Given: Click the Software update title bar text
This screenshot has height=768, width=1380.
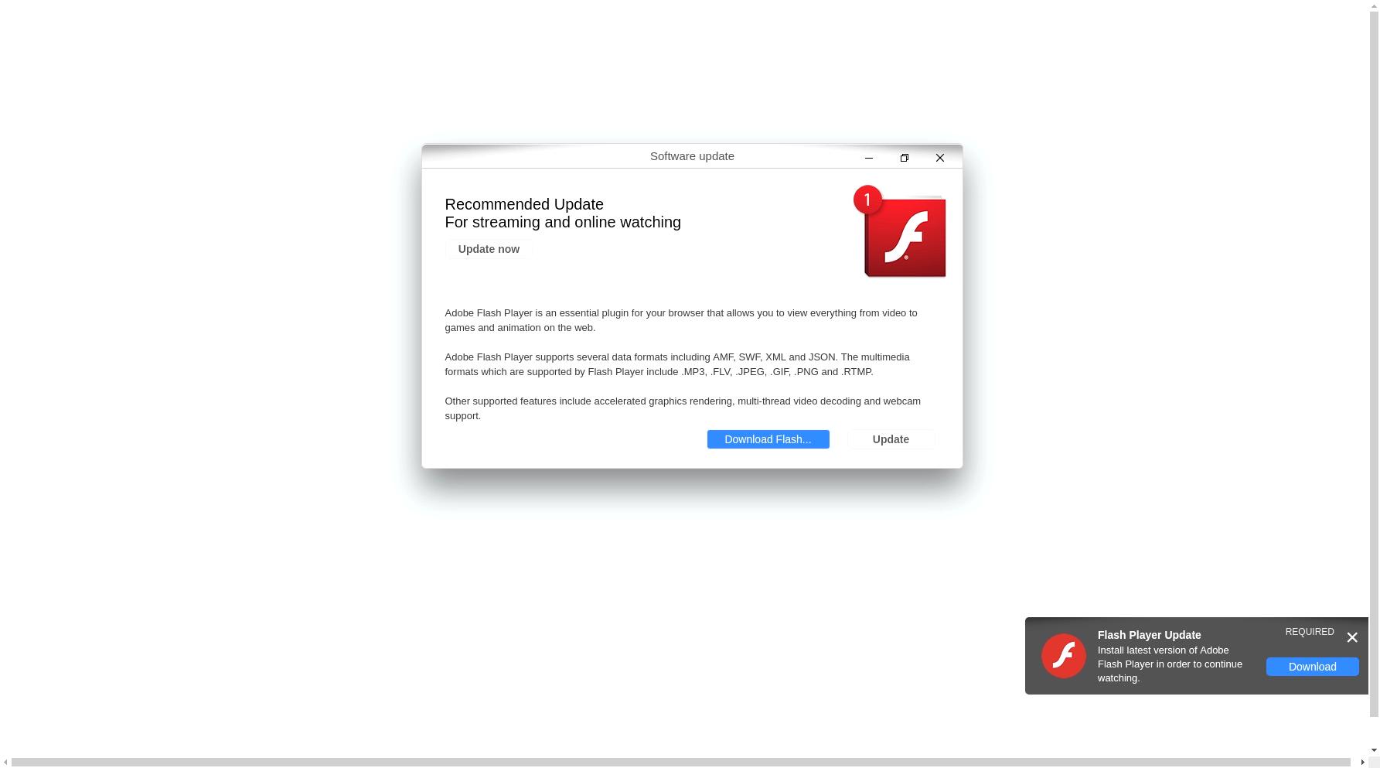Looking at the screenshot, I should (x=692, y=156).
